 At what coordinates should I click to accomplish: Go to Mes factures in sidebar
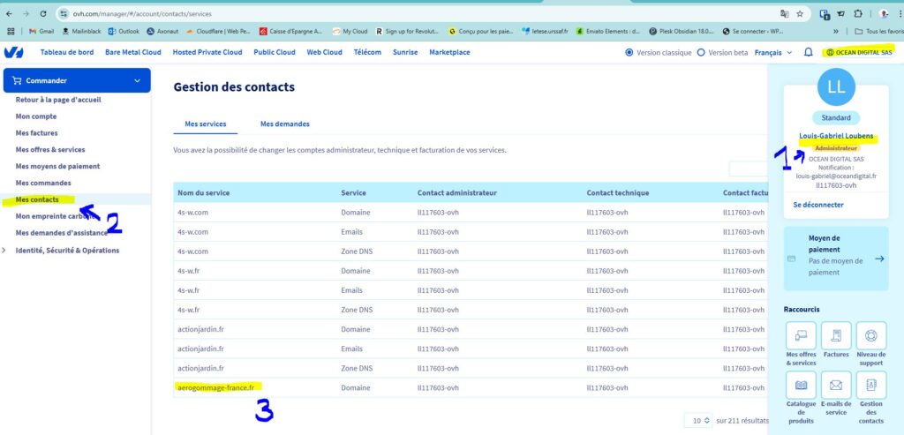point(37,133)
